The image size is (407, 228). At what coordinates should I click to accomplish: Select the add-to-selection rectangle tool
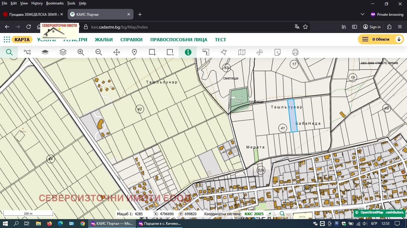tap(152, 52)
